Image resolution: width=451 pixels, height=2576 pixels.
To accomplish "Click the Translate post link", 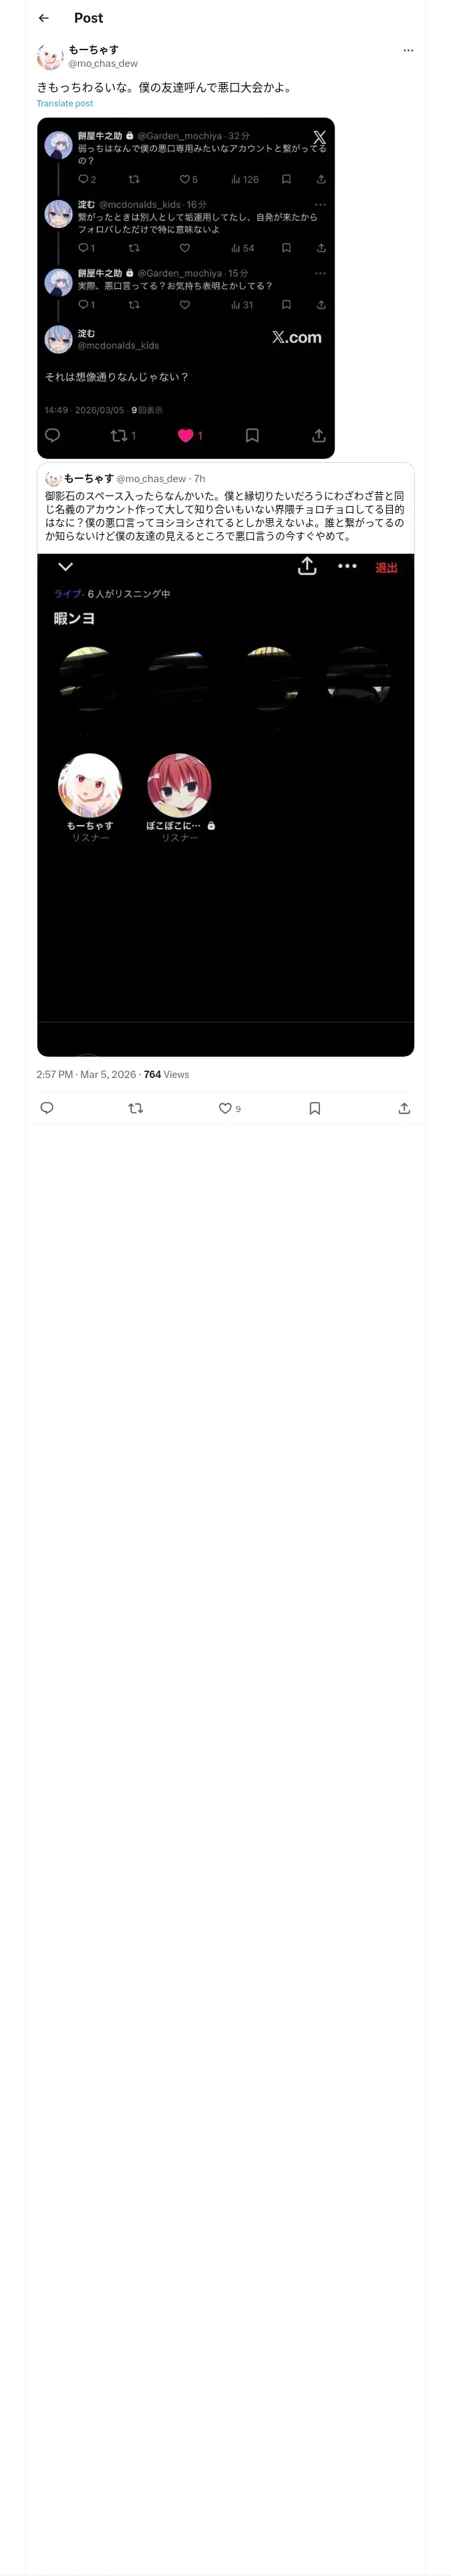I will pyautogui.click(x=65, y=103).
